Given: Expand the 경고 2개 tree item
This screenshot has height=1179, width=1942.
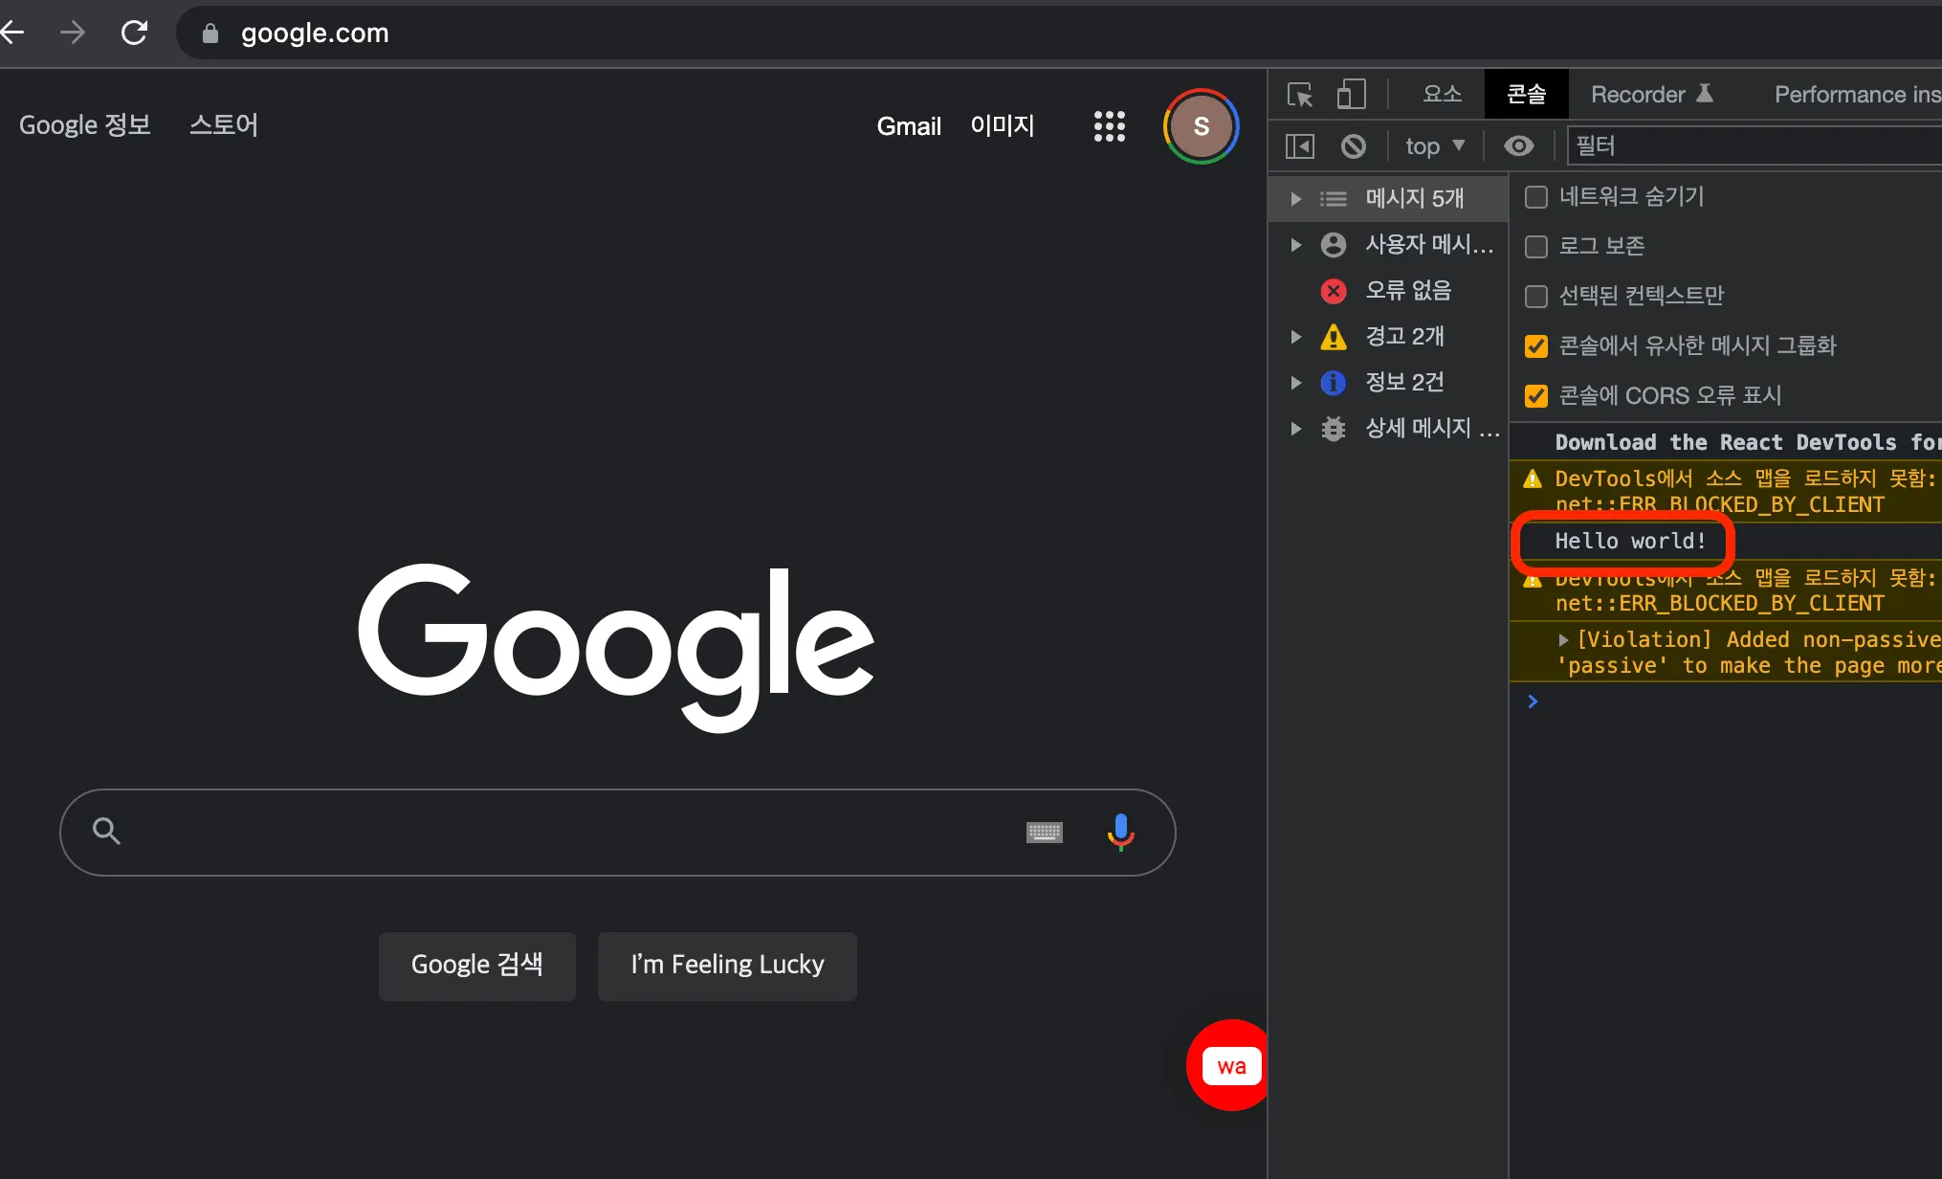Looking at the screenshot, I should [x=1295, y=337].
